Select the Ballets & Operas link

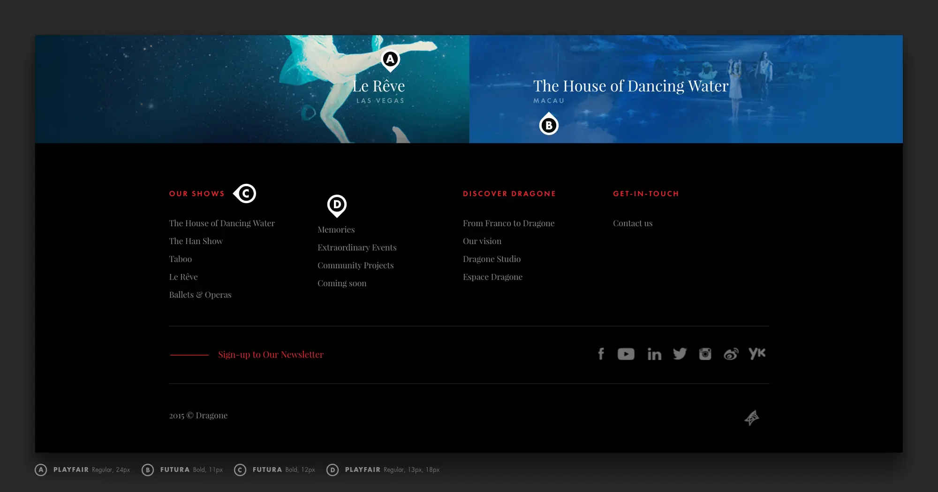pos(200,295)
